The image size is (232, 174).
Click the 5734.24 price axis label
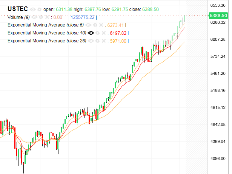point(218,56)
